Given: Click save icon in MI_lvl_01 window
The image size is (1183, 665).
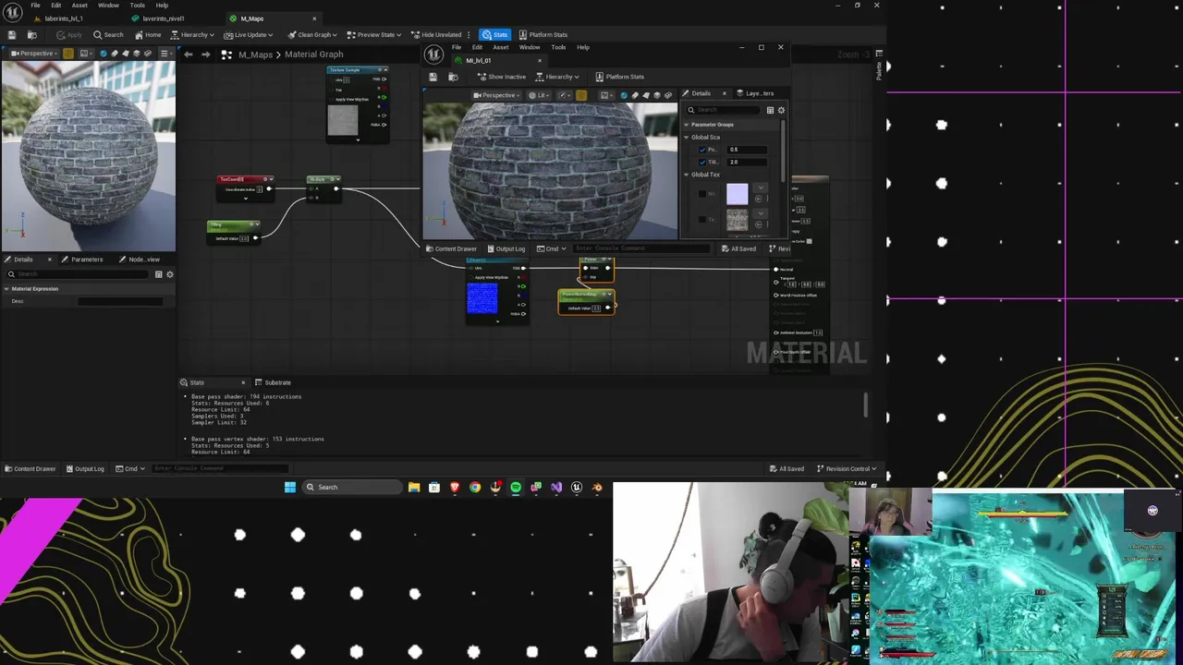Looking at the screenshot, I should click(432, 77).
